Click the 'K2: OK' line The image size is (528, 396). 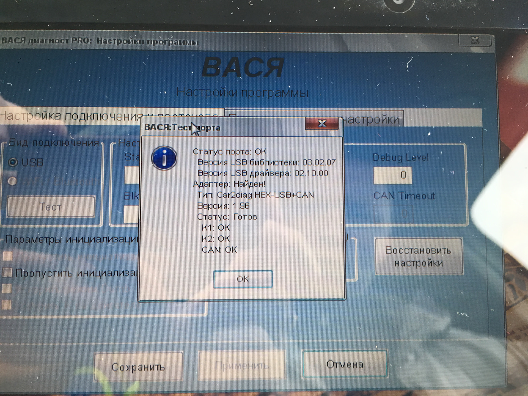216,239
